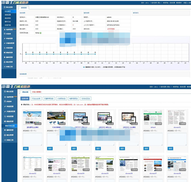The width and height of the screenshot is (191, 182).
Task: Click 蜘蛛管理 icon on dashboard page sidebar
Action: (5, 57)
